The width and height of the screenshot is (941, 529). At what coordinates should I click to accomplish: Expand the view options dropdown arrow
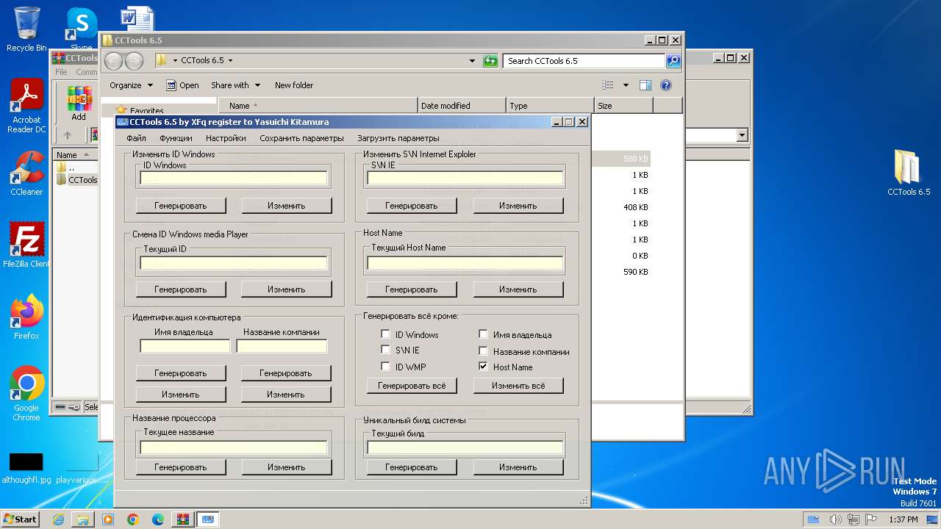point(626,85)
